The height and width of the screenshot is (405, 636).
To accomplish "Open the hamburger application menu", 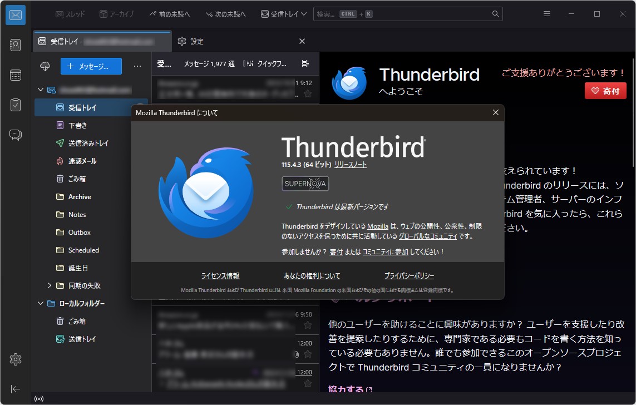I will point(547,13).
